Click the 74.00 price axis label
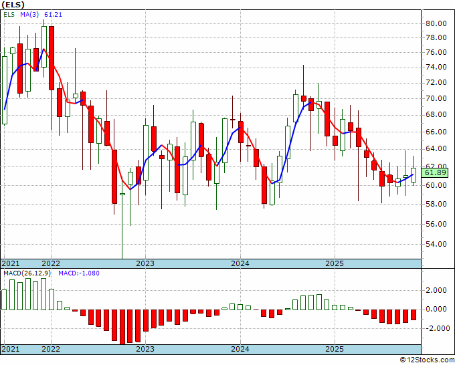Viewport: 455px width, 365px height. [436, 68]
